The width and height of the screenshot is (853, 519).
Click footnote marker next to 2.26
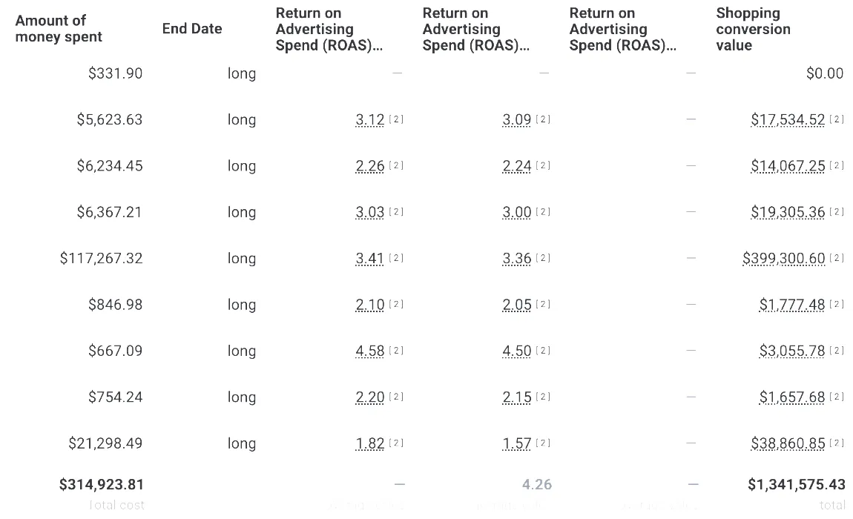(396, 165)
